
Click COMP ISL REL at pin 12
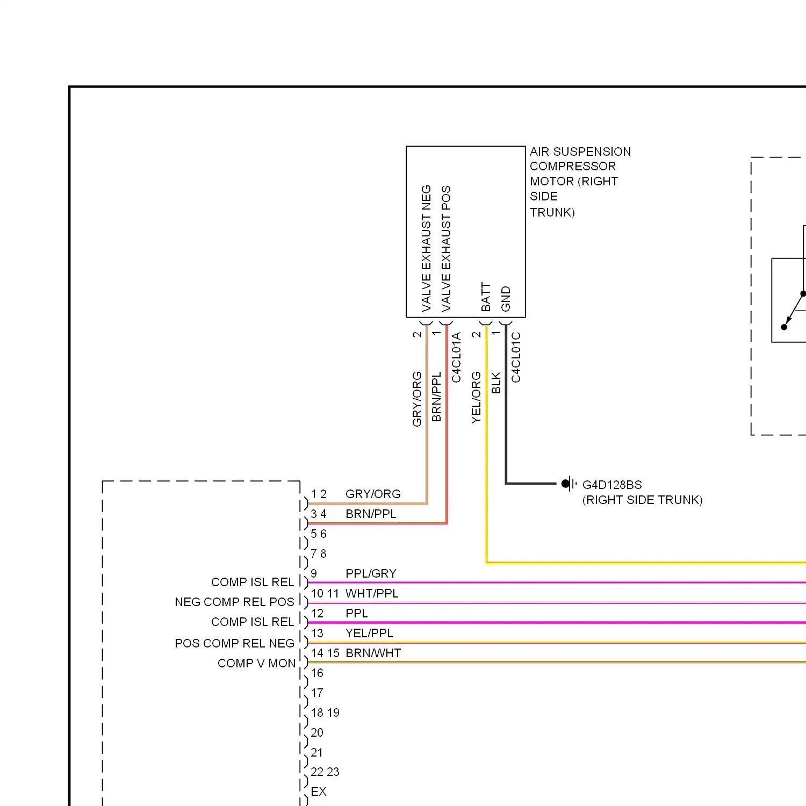pyautogui.click(x=253, y=622)
